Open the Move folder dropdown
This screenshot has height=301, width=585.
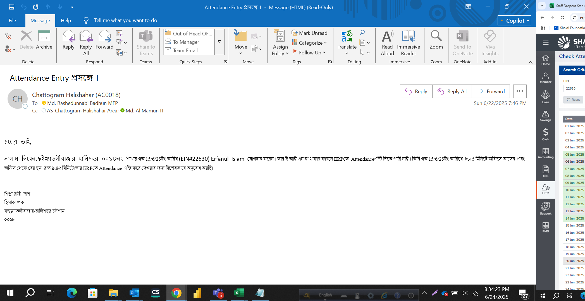pos(241,43)
